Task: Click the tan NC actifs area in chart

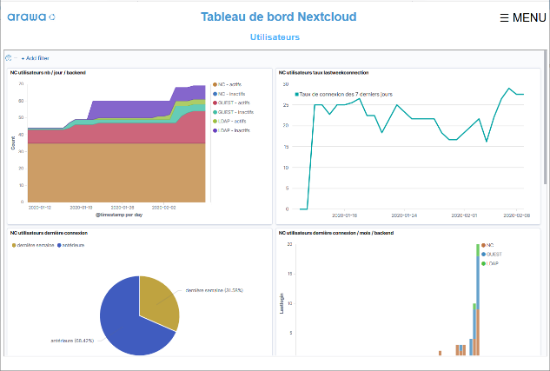Action: 116,173
